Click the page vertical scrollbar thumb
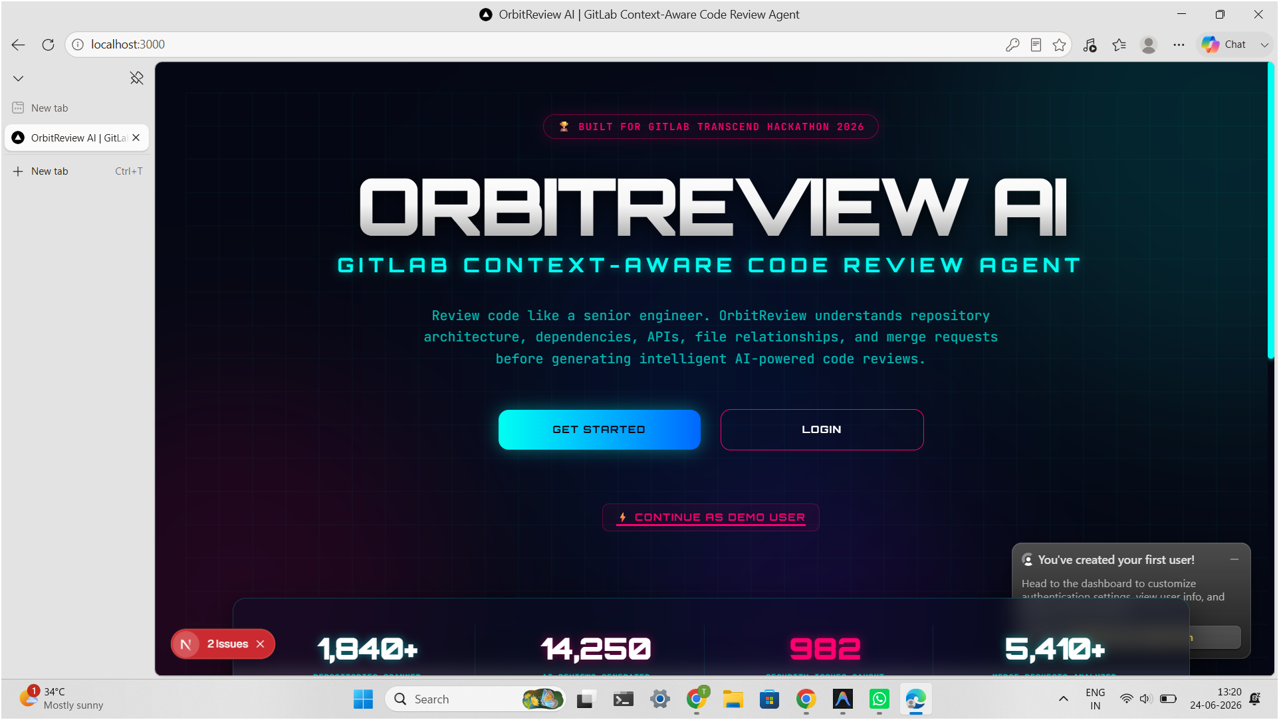 (1270, 211)
